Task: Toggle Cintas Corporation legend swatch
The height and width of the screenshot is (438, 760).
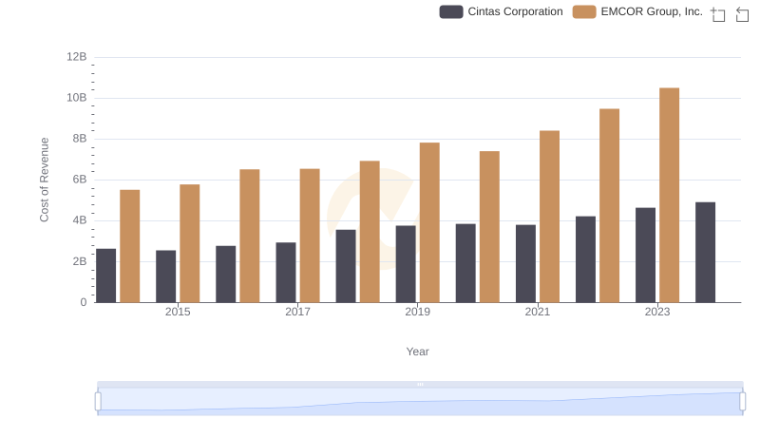Action: pos(450,11)
